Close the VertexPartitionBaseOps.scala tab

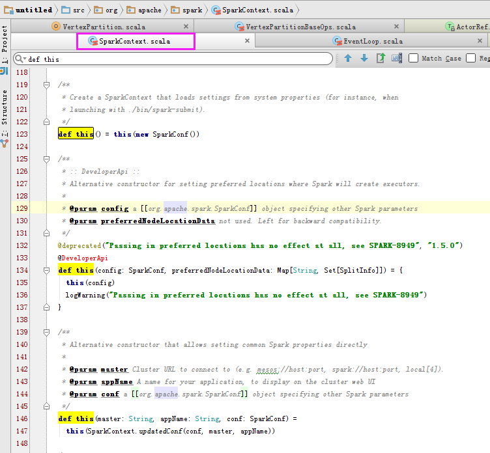pyautogui.click(x=395, y=27)
